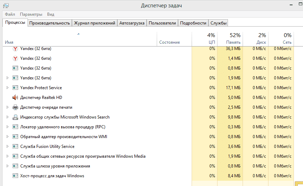Click the 3,6 МБ memory value
Screen dimensions: 303x186
pyautogui.click(x=234, y=146)
